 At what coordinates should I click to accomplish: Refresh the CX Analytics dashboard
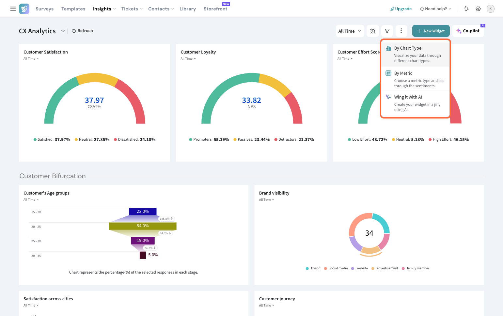click(x=83, y=31)
